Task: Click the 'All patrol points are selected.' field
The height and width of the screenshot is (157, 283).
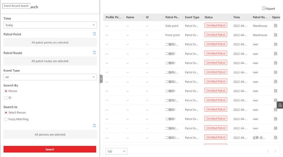Action: pos(50,42)
